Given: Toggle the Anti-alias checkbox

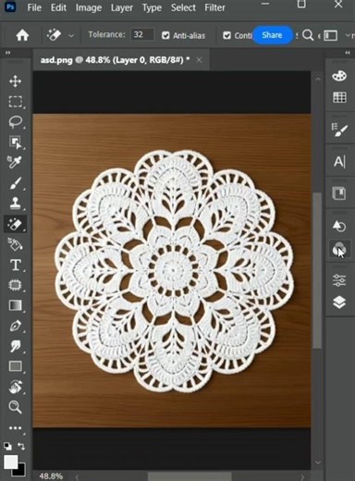Looking at the screenshot, I should coord(165,35).
